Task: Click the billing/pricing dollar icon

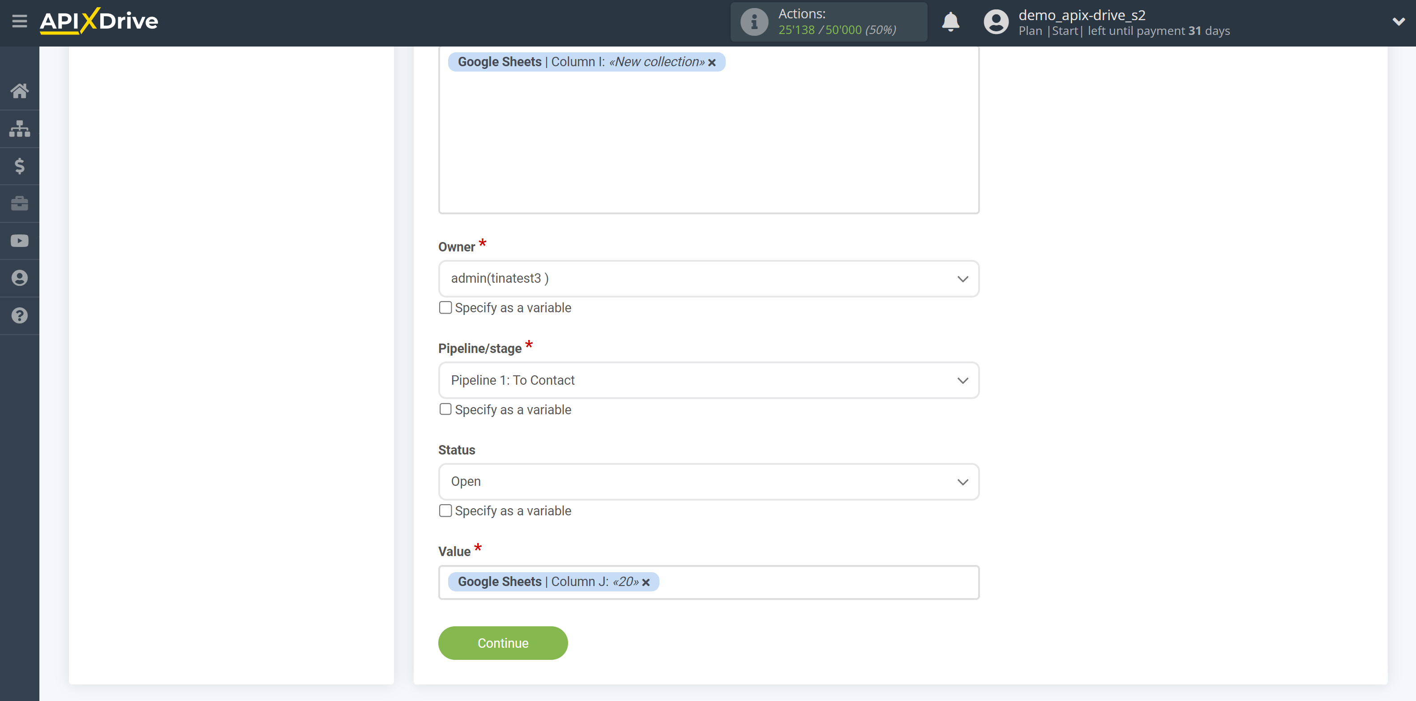Action: (19, 165)
